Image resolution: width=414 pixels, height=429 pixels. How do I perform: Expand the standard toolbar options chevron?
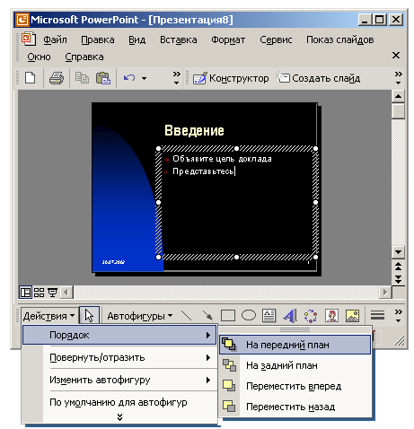coord(176,77)
